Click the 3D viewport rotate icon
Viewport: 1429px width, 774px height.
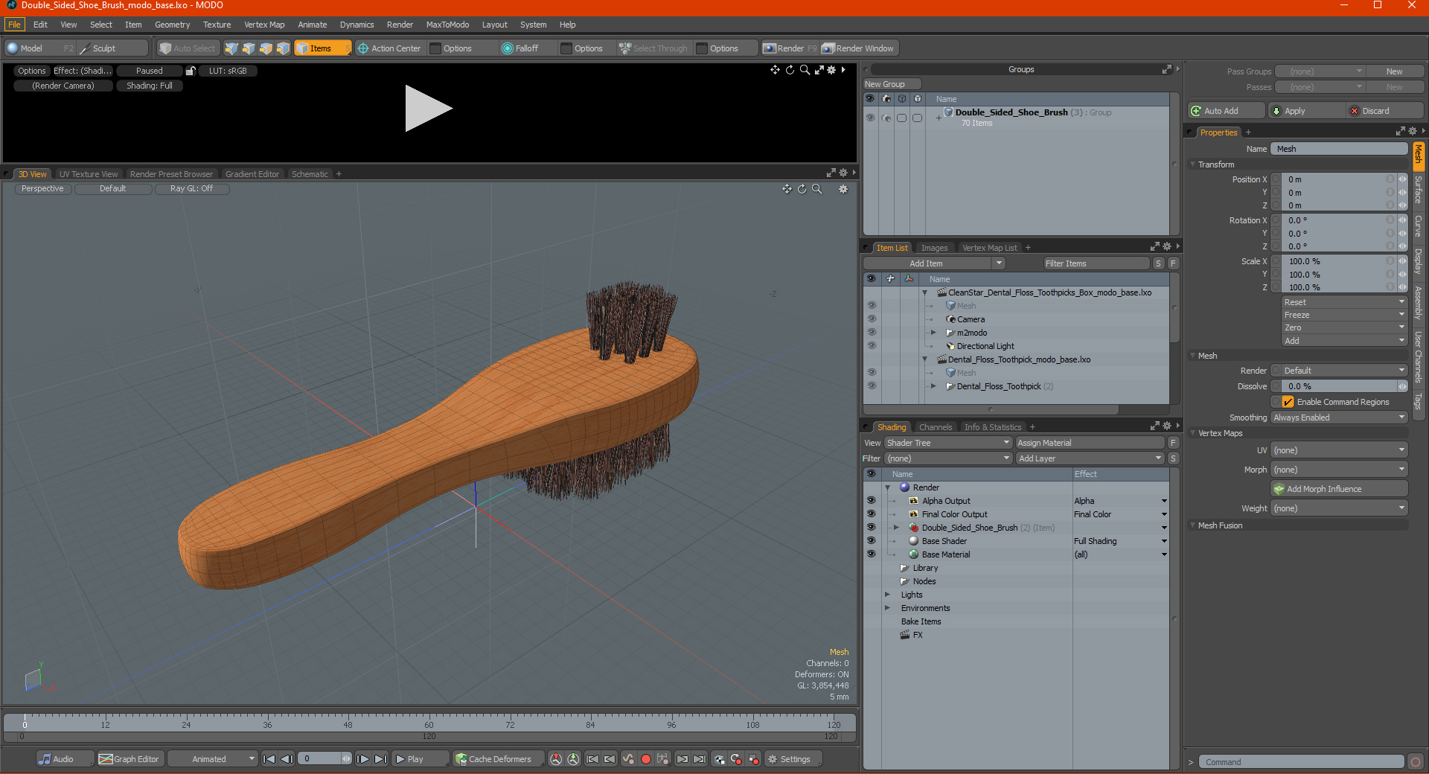[x=802, y=189]
